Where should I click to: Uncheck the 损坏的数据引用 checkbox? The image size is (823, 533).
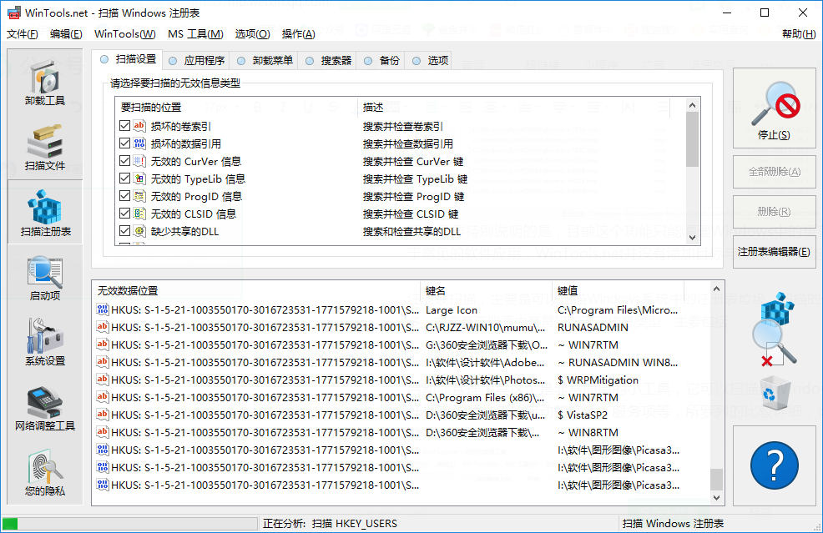pos(124,143)
